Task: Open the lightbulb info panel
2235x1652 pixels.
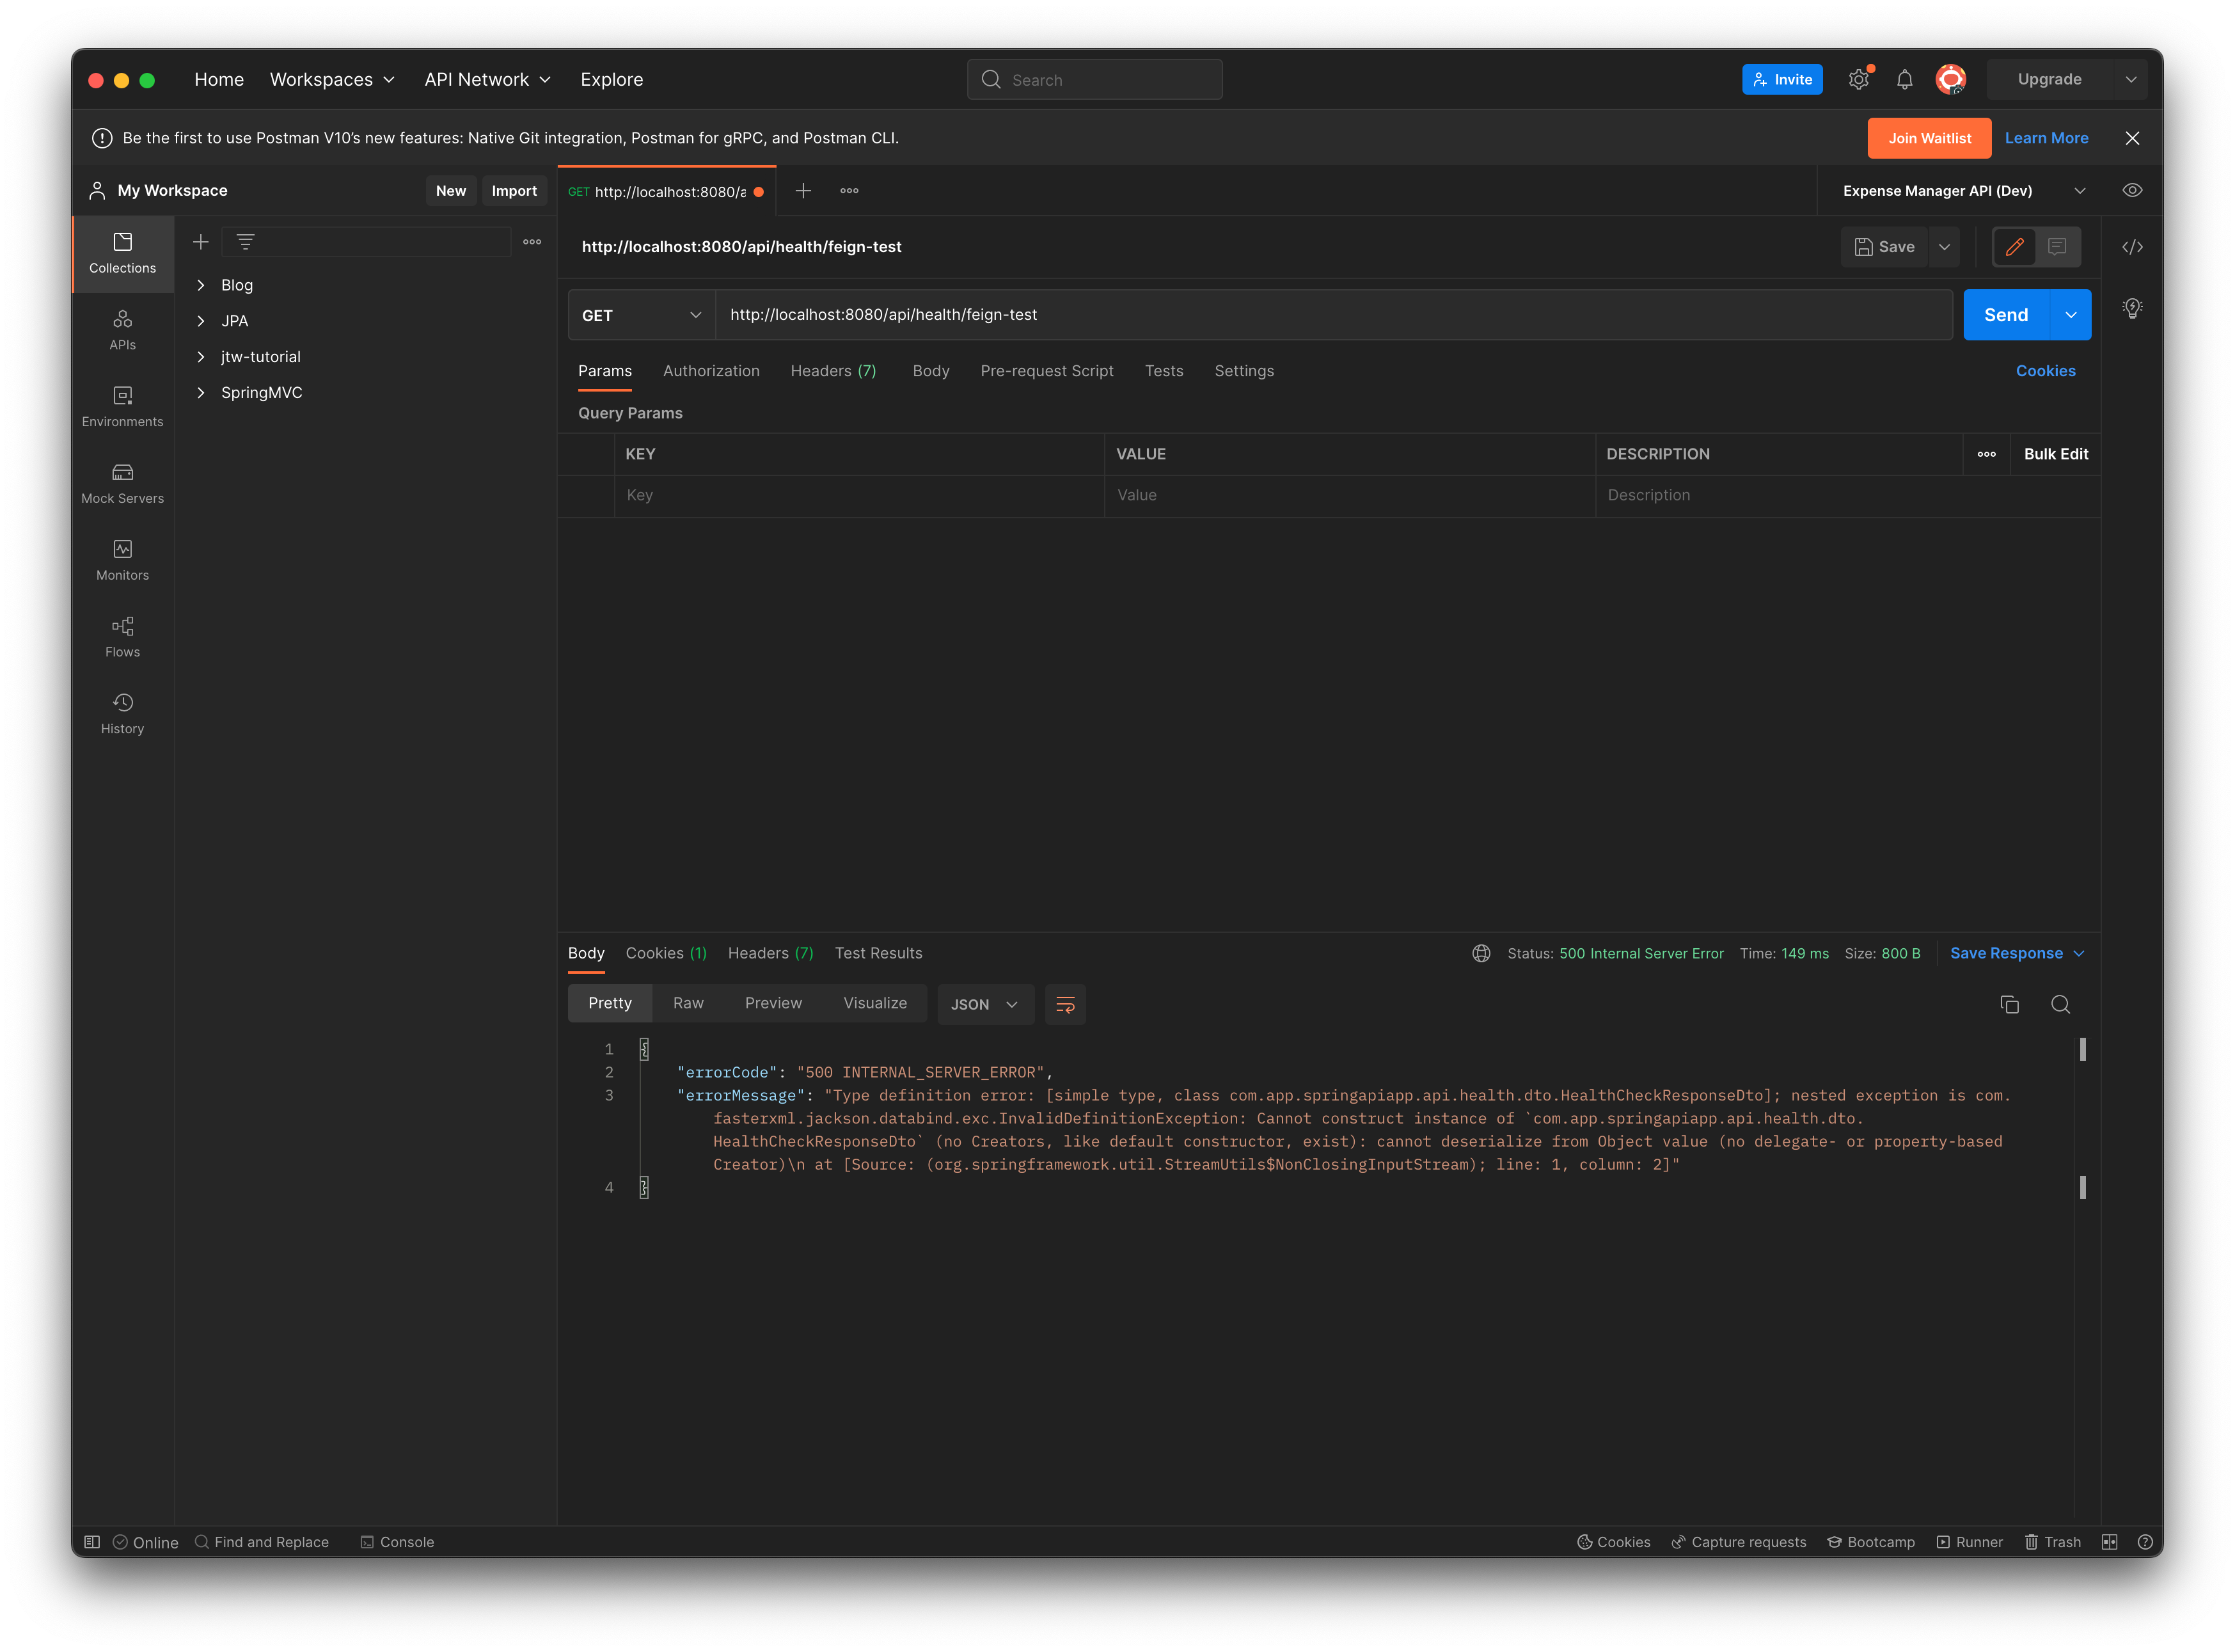Action: pyautogui.click(x=2132, y=309)
